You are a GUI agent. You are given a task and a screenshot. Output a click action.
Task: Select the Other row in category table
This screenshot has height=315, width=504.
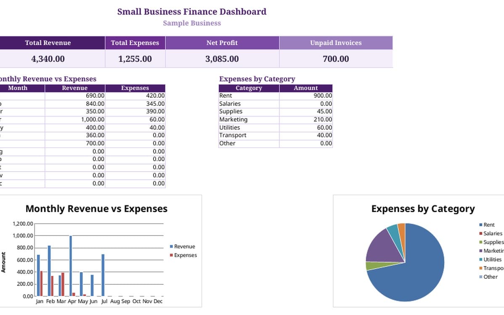tap(276, 143)
